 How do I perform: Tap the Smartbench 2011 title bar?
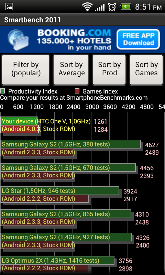click(x=82, y=20)
